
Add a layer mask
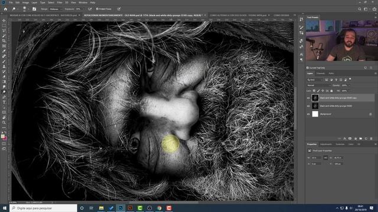[350, 139]
